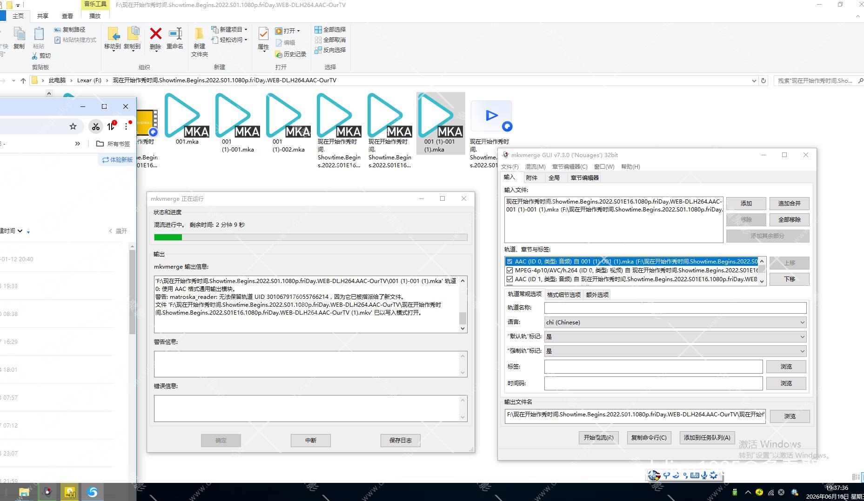Click the 轨道名称 track name input field
The height and width of the screenshot is (501, 864).
point(675,308)
